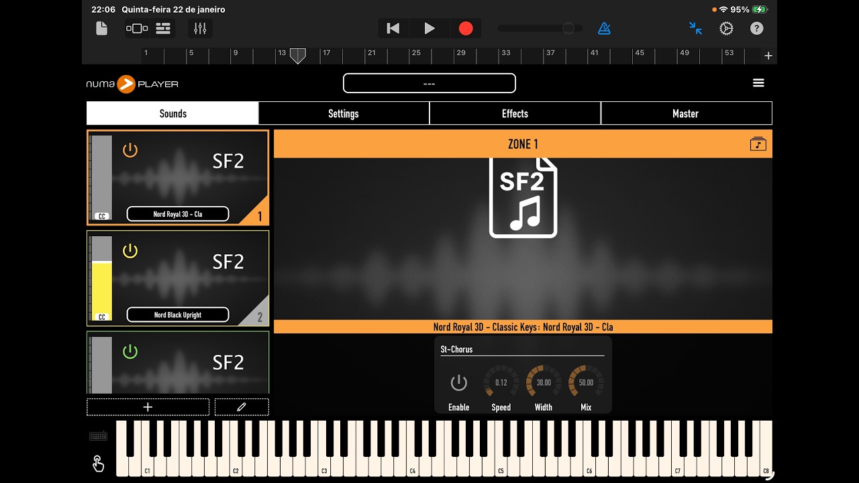Click the Numa Player logo

(132, 84)
